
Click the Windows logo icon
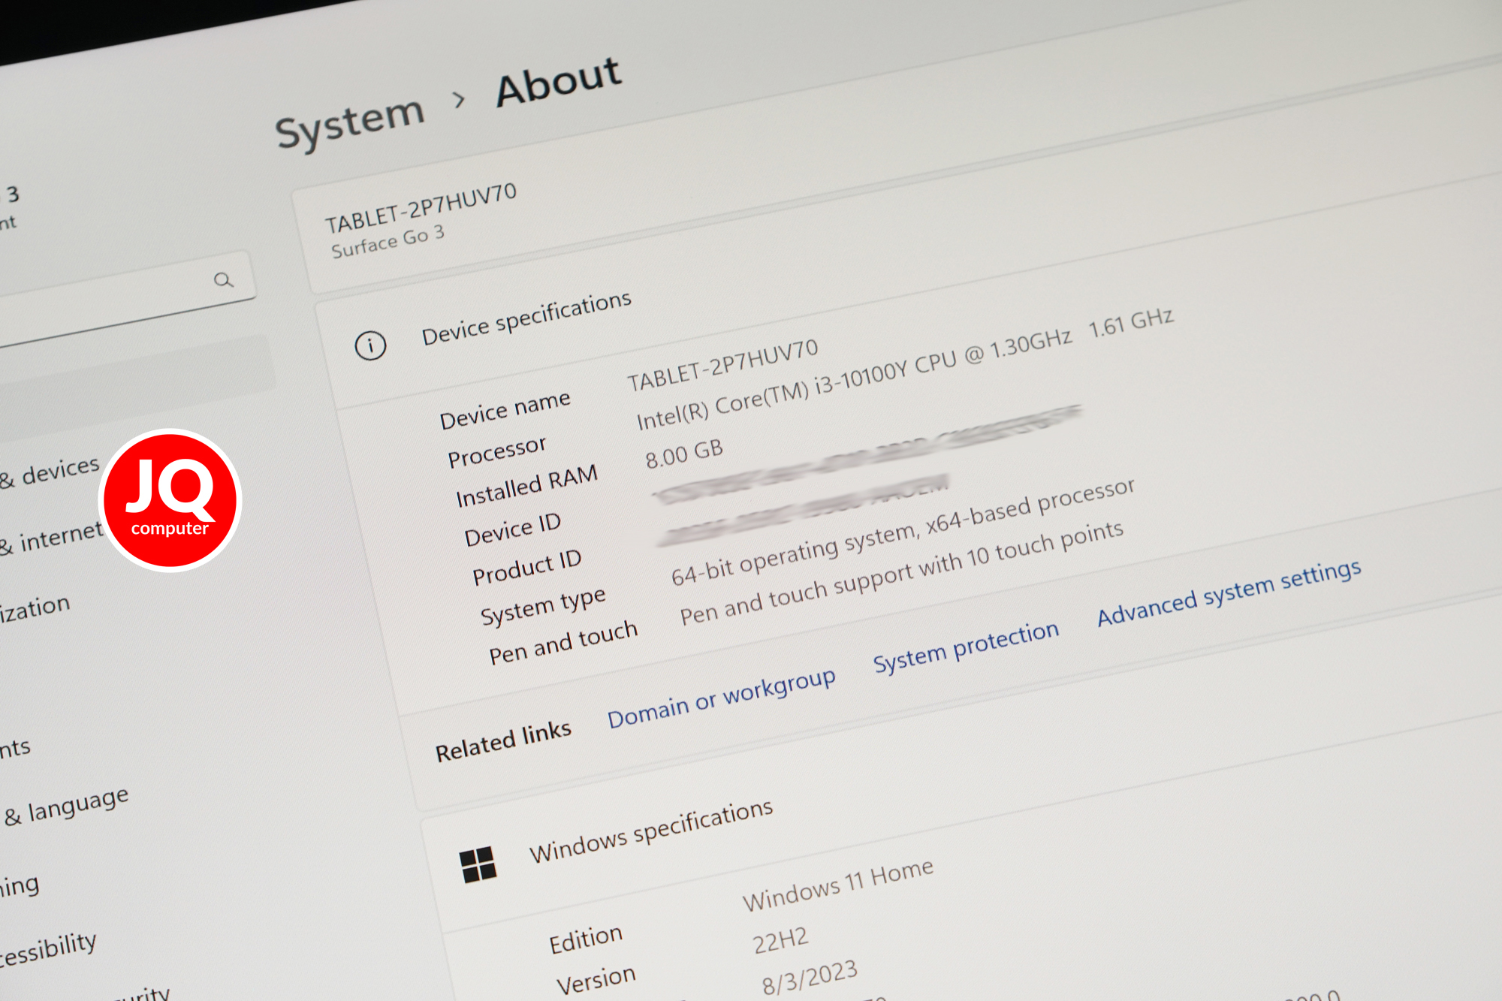pyautogui.click(x=478, y=864)
